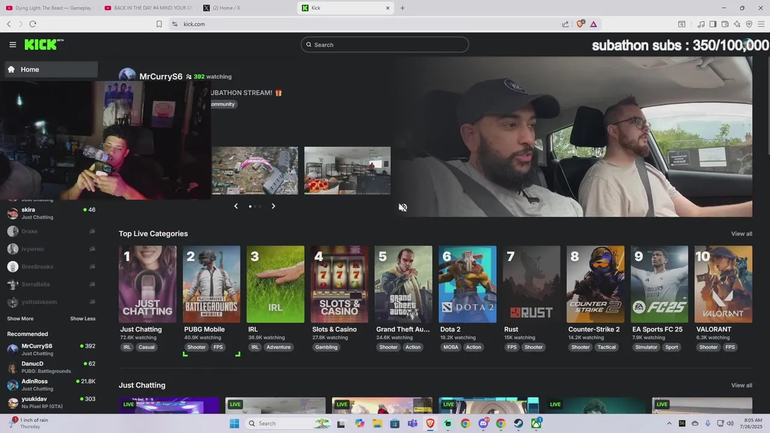Open the Counter-Strike 2 category thumbnail
The image size is (770, 433).
(x=596, y=284)
